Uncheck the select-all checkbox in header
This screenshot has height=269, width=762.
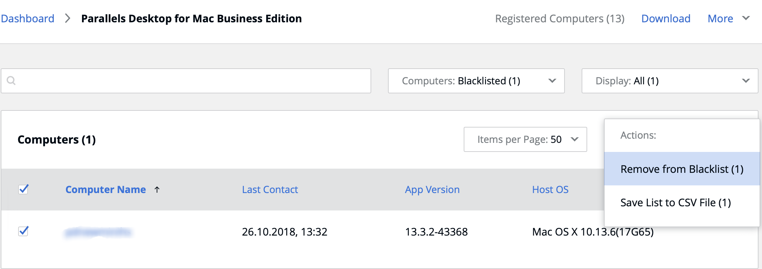(23, 189)
